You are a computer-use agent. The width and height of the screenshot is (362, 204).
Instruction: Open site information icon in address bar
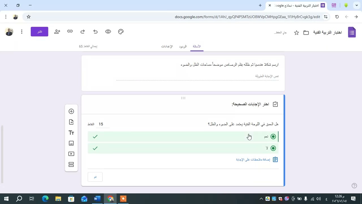point(326,17)
